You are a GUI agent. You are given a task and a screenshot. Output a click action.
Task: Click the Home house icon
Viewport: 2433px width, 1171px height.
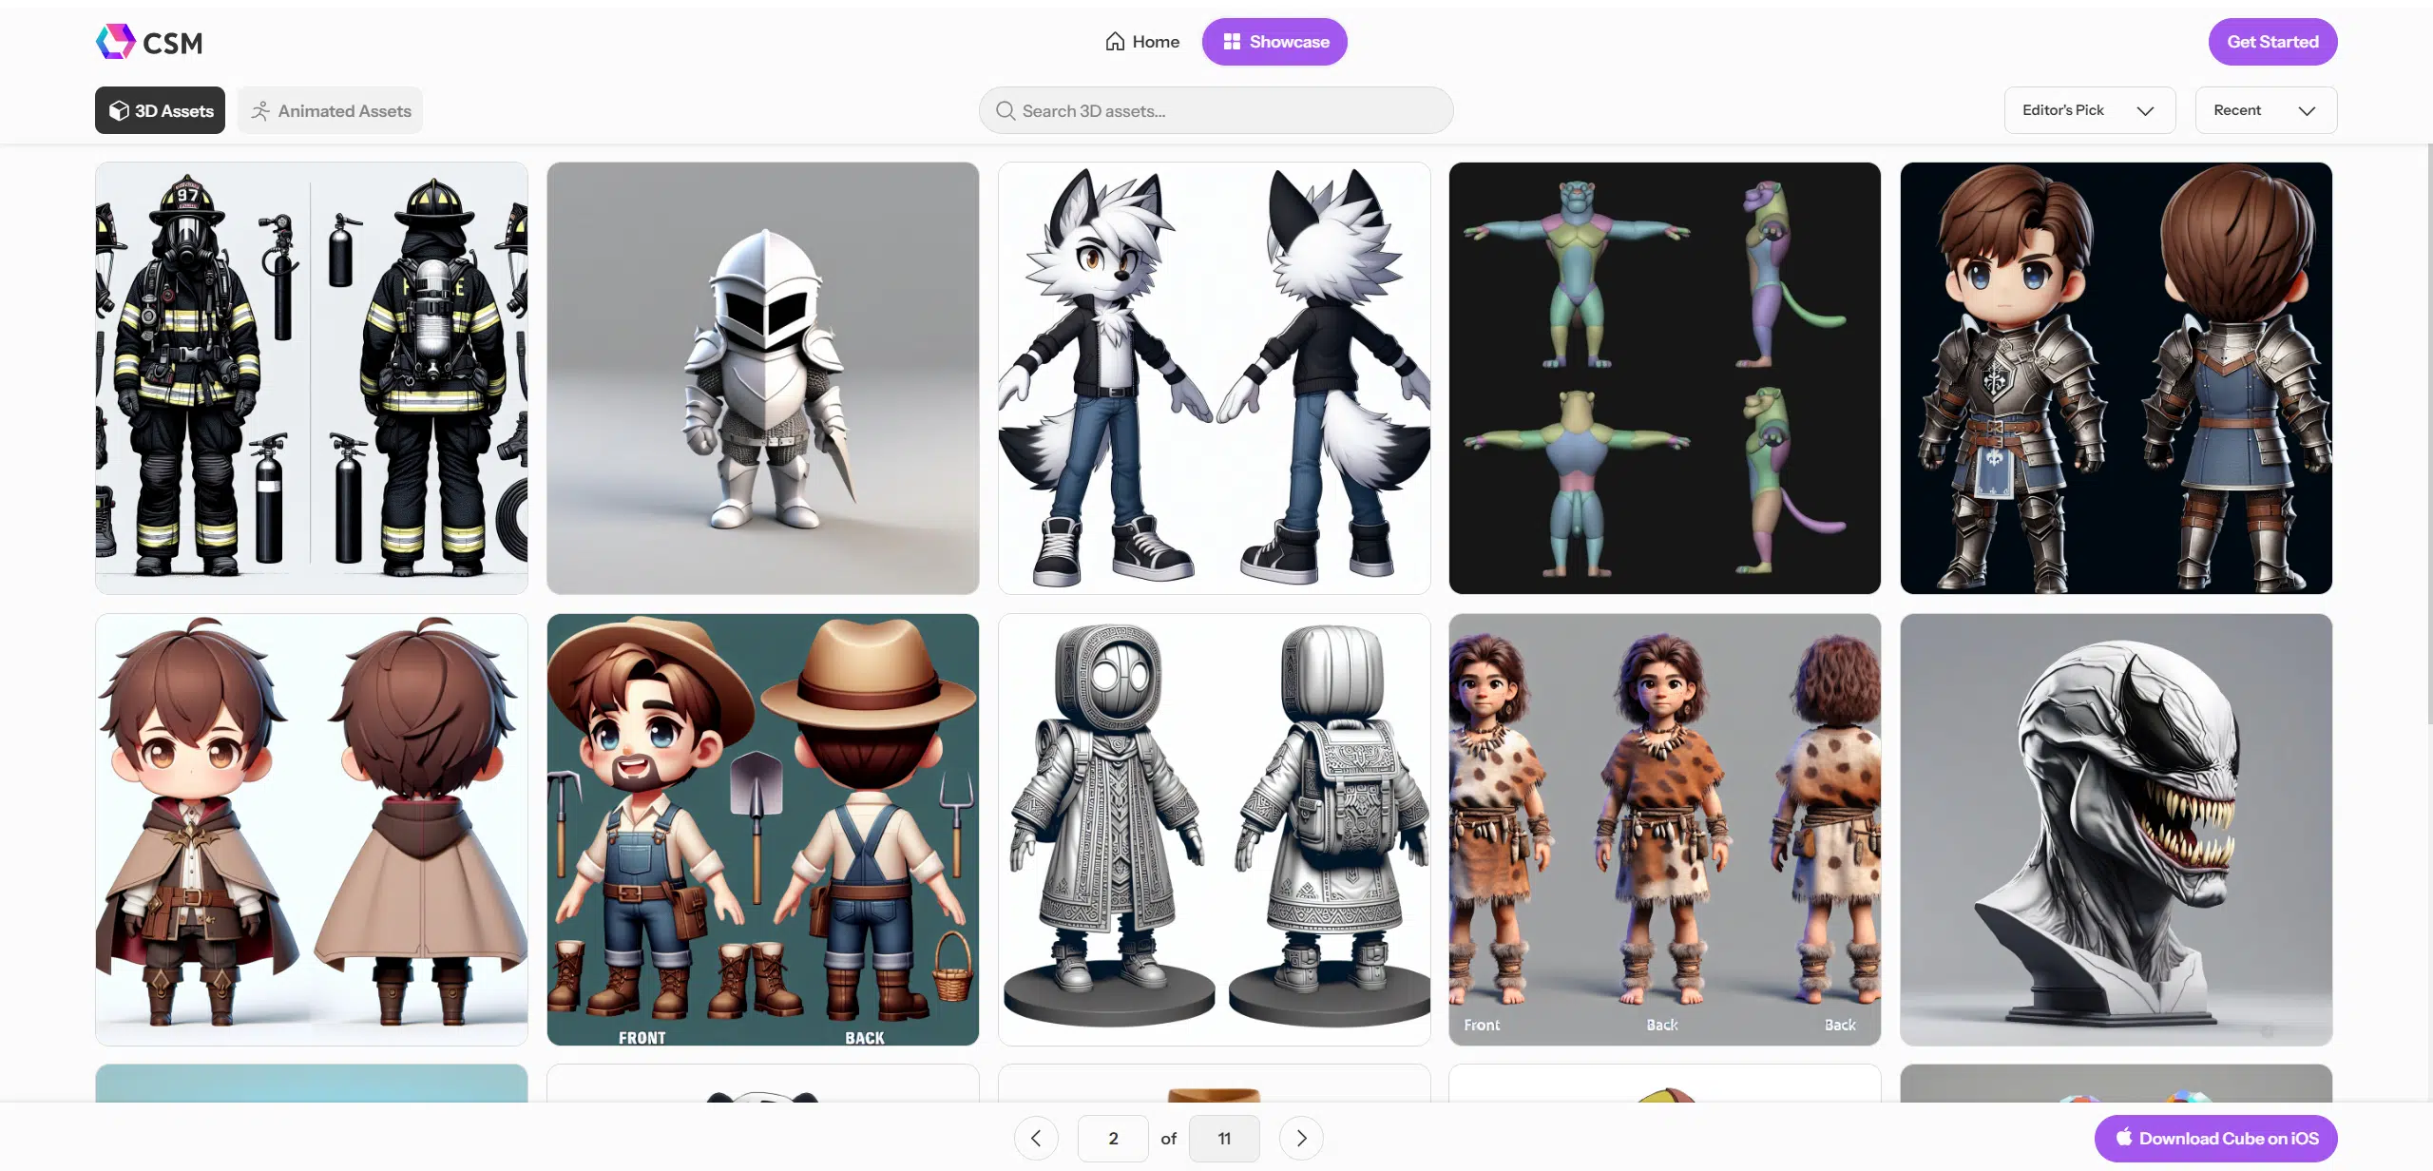(x=1115, y=42)
